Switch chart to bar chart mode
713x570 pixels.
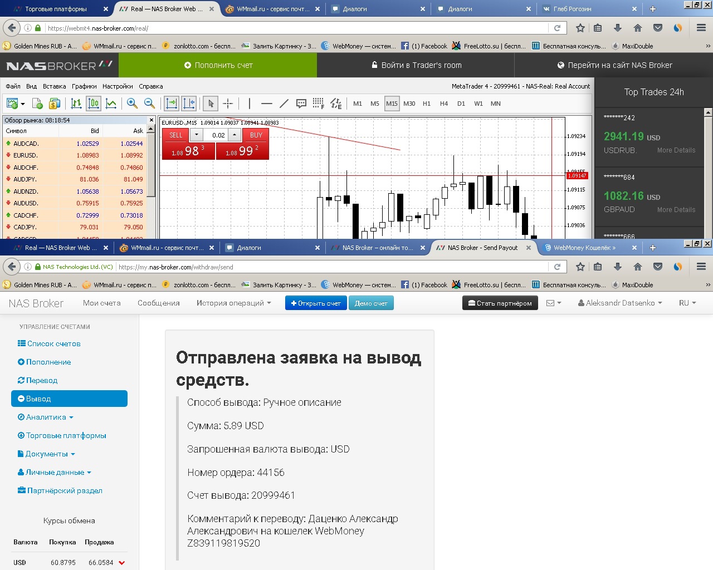click(76, 104)
